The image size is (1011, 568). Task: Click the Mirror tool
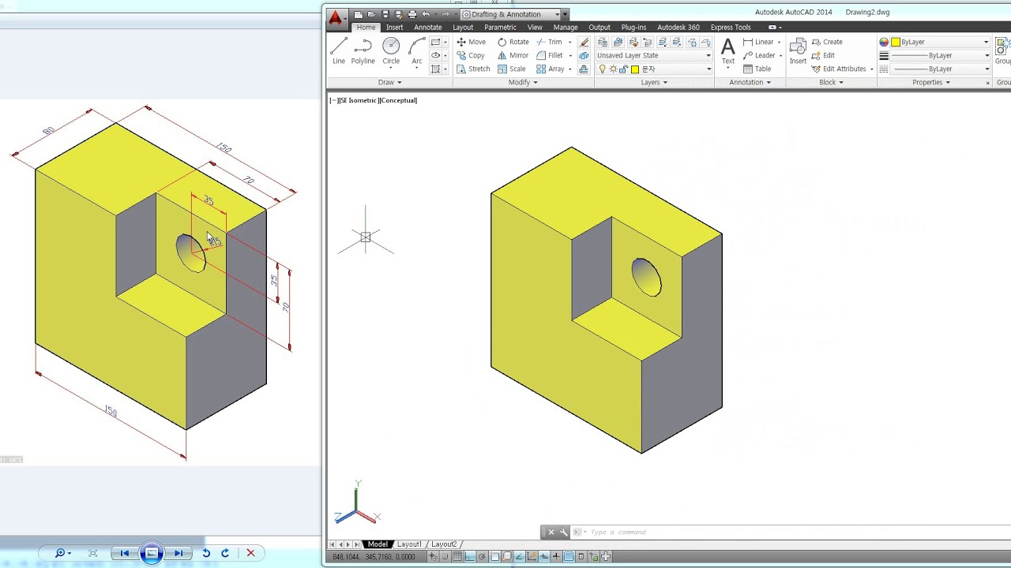(513, 55)
